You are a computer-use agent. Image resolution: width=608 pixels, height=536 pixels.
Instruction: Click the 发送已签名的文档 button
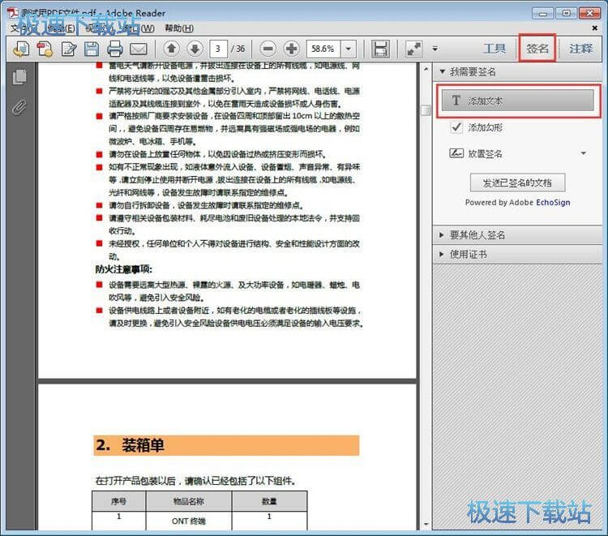[518, 182]
